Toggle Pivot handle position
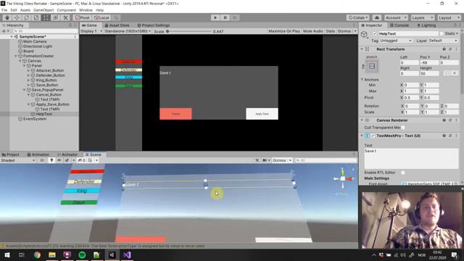The height and width of the screenshot is (261, 464). pos(82,17)
